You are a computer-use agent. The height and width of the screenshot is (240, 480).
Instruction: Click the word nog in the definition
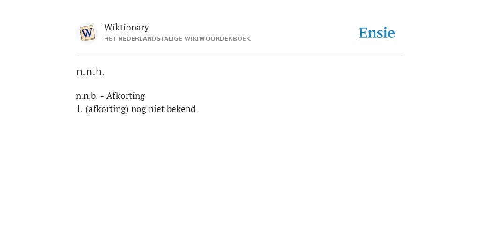(x=138, y=110)
